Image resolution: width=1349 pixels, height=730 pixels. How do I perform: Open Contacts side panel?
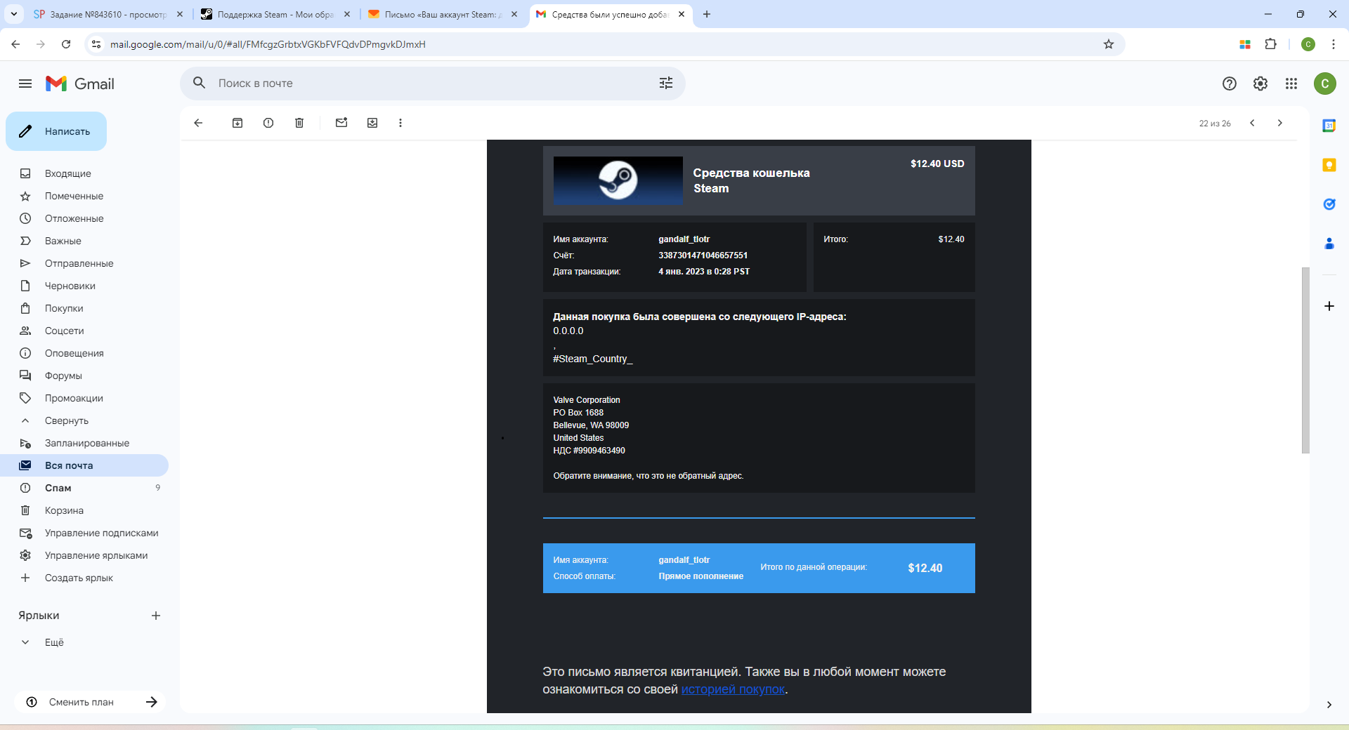click(x=1329, y=244)
